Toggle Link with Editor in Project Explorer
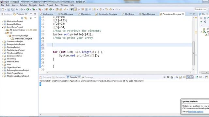This screenshot has width=209, height=117. pyautogui.click(x=25, y=18)
